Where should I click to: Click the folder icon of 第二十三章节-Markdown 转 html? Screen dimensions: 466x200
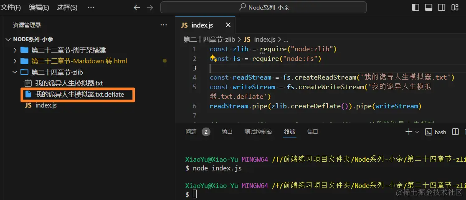pos(24,61)
